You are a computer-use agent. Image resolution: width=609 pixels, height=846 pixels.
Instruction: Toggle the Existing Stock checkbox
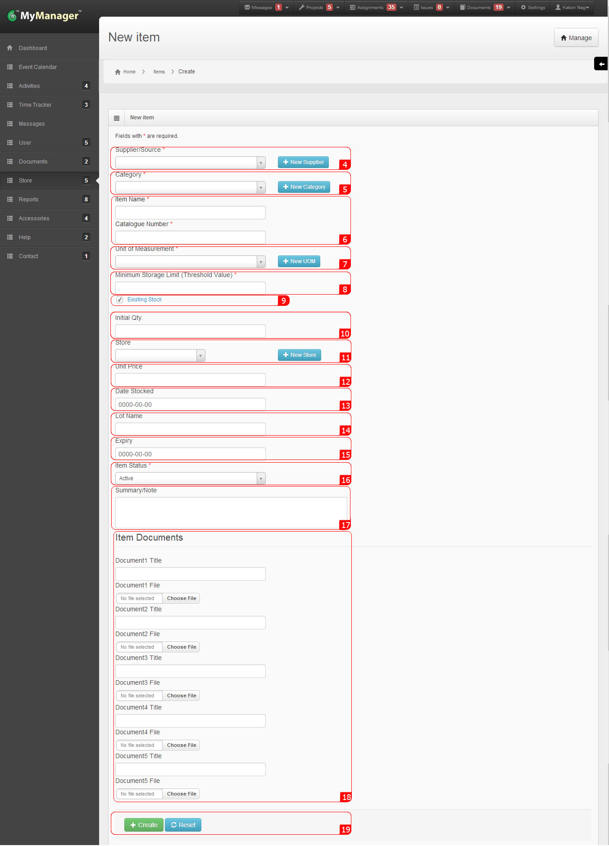[120, 300]
